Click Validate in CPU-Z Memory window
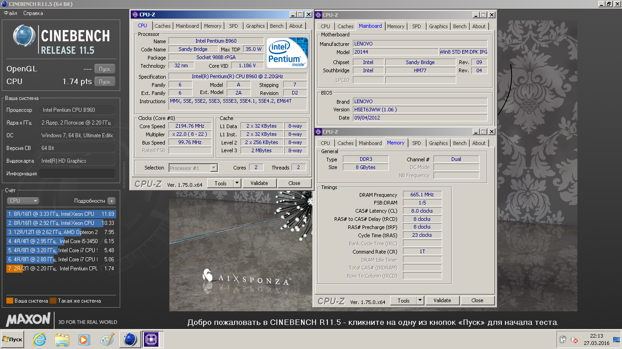The width and height of the screenshot is (622, 349). 442,300
